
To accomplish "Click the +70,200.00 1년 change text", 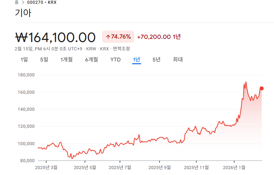I will coord(159,37).
